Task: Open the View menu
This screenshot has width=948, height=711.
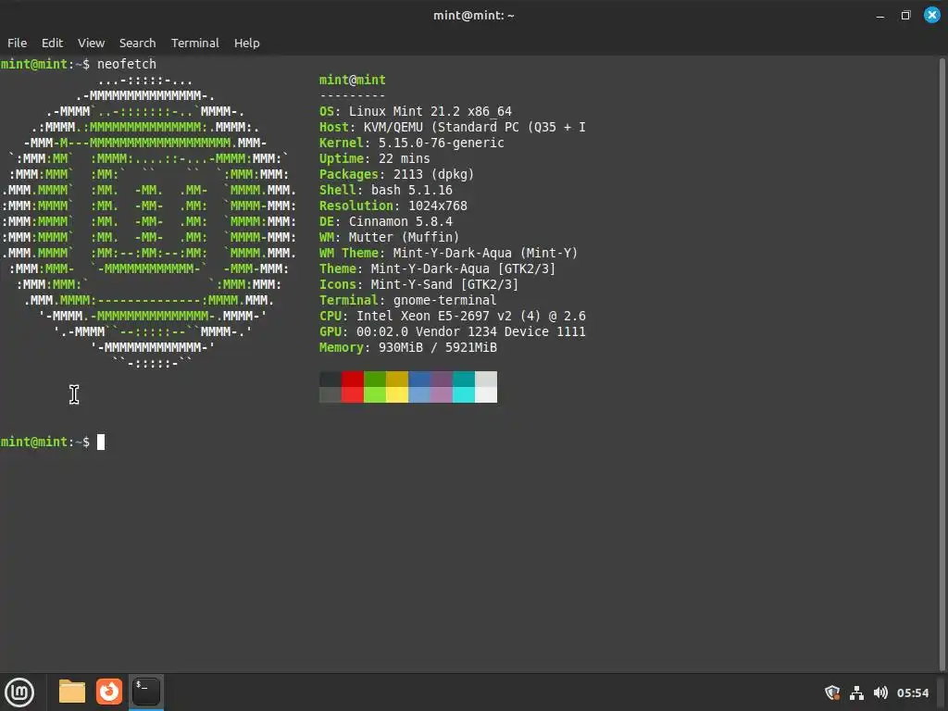Action: (x=92, y=43)
